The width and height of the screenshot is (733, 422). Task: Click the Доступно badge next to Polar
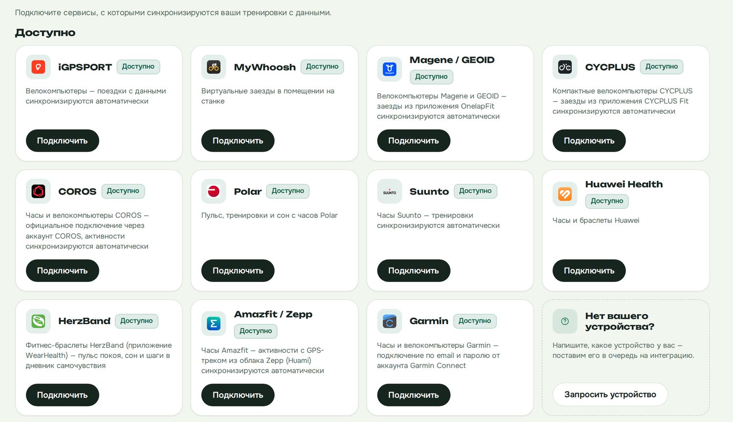click(288, 191)
